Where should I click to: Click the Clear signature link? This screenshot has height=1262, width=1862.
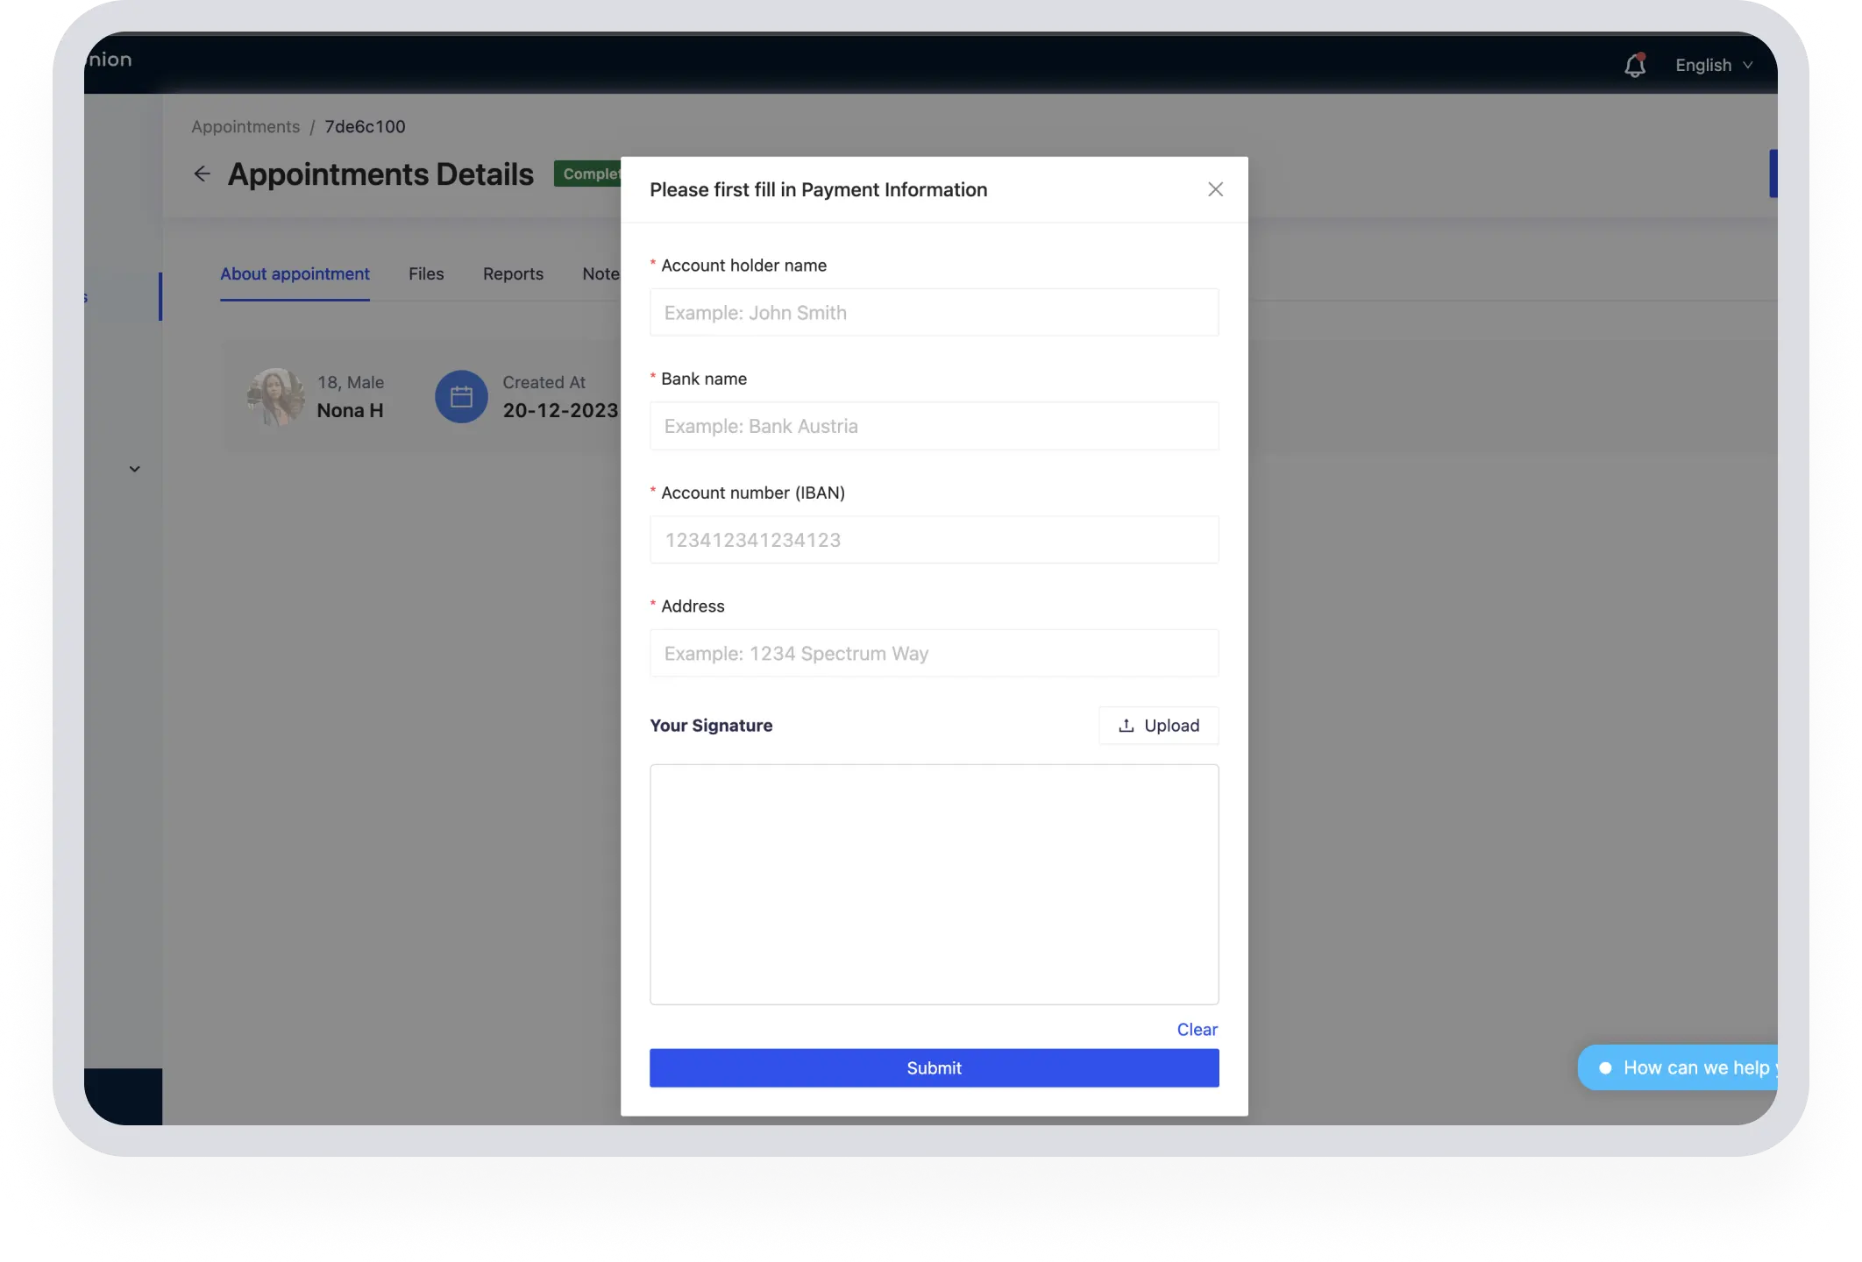[x=1197, y=1030]
